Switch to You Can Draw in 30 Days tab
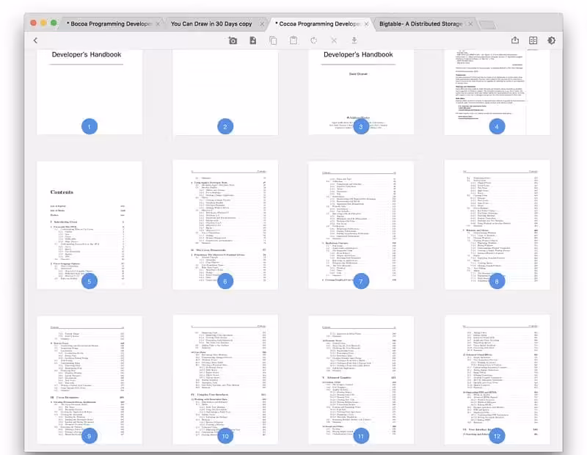587x455 pixels. (211, 24)
